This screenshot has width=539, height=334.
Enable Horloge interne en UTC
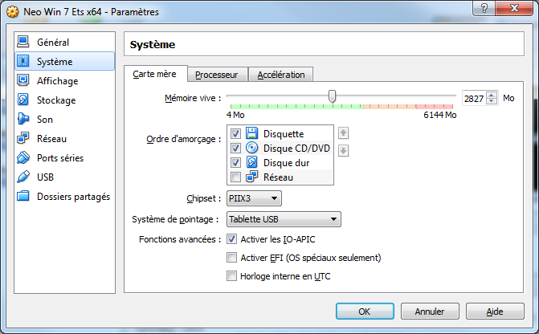pyautogui.click(x=232, y=276)
